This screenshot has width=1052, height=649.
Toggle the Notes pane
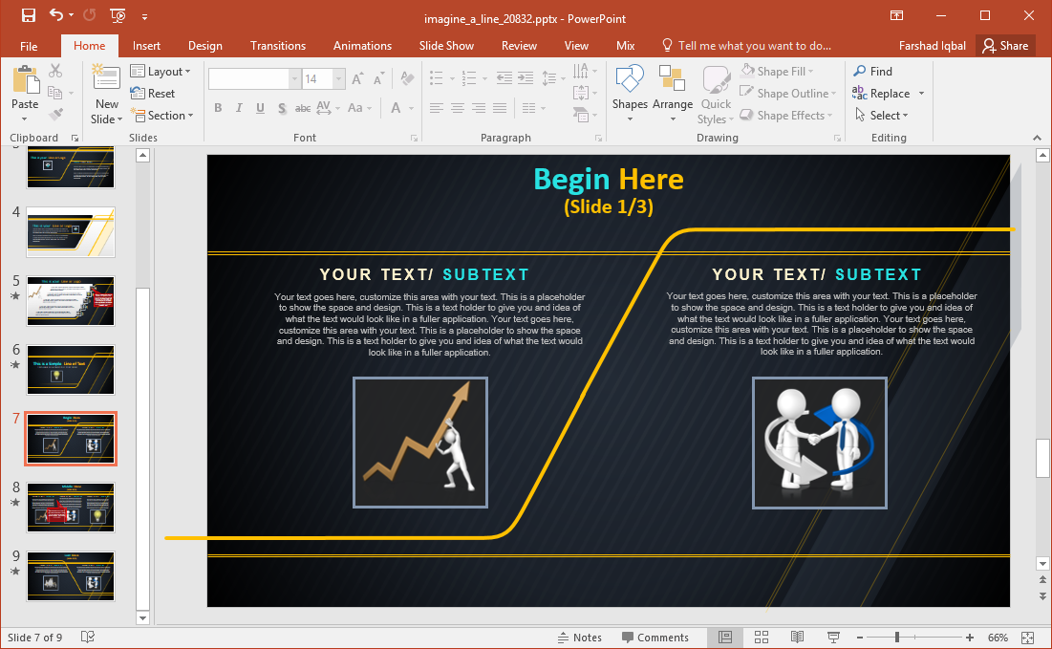580,637
